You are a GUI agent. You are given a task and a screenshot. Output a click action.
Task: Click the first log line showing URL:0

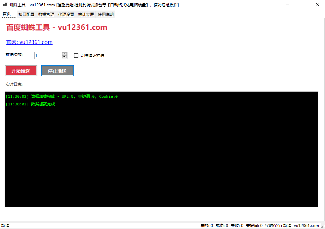tap(61, 96)
